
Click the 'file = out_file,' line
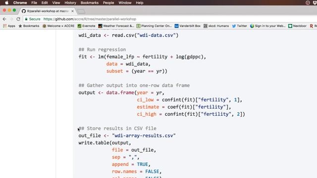pos(134,150)
